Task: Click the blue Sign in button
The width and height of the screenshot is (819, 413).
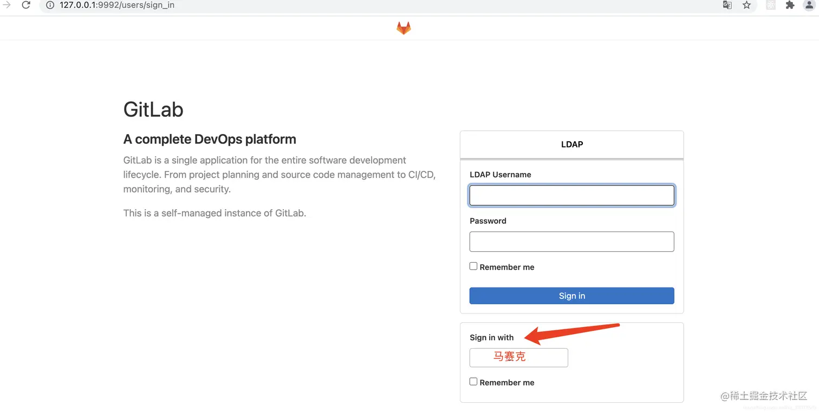Action: pyautogui.click(x=572, y=296)
